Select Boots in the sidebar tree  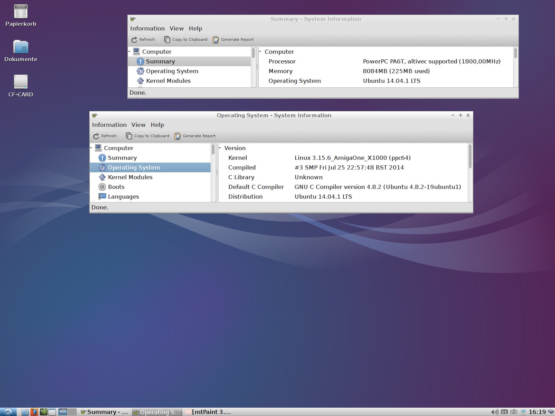(116, 187)
